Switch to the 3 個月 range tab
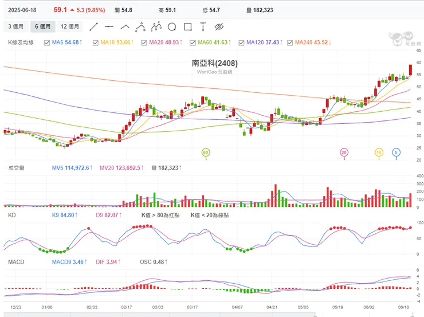This screenshot has width=424, height=317. pyautogui.click(x=16, y=26)
